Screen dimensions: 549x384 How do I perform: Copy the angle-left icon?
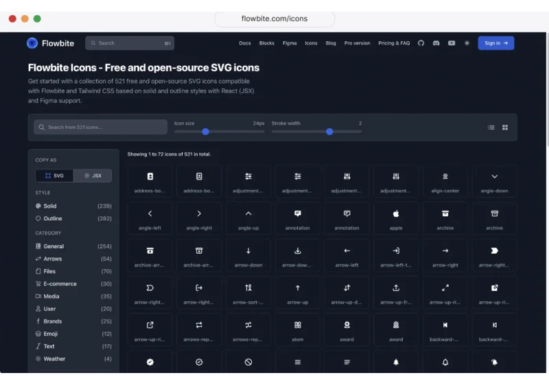tap(150, 219)
